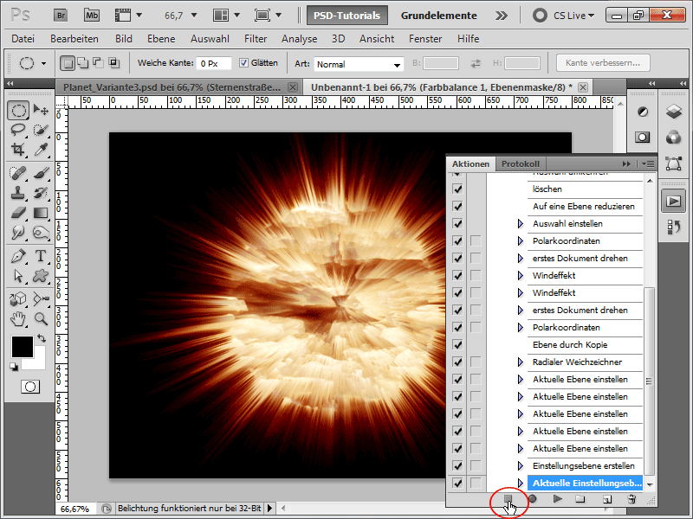Screen dimensions: 693x519
Task: Select the Eyedropper tool
Action: (x=41, y=149)
